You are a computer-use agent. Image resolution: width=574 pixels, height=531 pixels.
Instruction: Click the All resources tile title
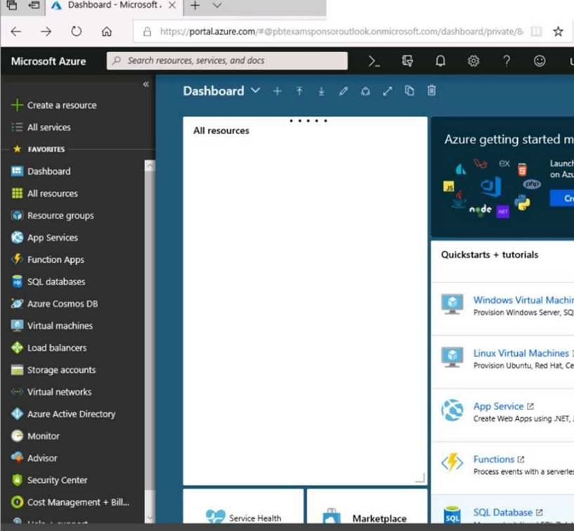pos(221,131)
